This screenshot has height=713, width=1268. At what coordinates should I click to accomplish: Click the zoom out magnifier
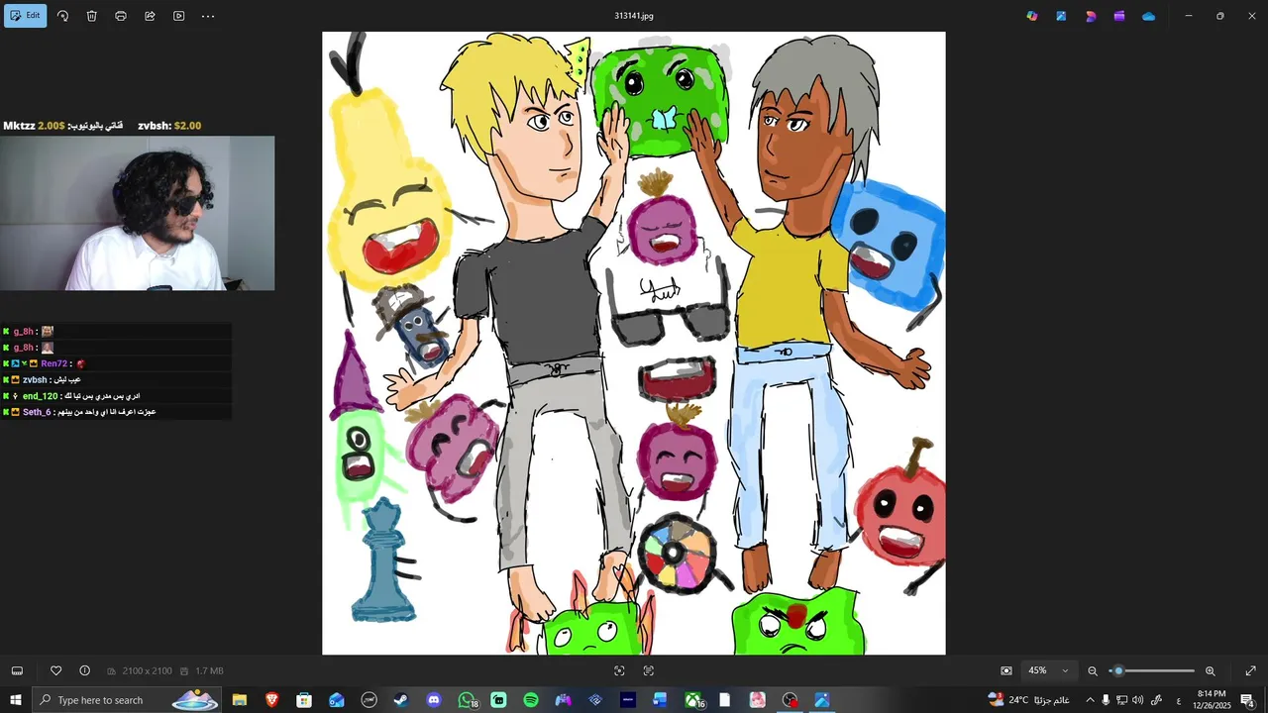[1093, 670]
